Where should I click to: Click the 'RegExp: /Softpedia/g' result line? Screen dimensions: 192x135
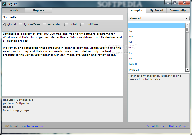tap(18, 100)
